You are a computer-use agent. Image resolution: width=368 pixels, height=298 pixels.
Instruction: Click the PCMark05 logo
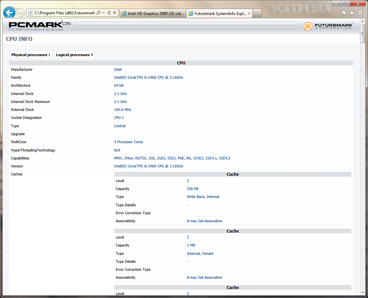pyautogui.click(x=39, y=26)
